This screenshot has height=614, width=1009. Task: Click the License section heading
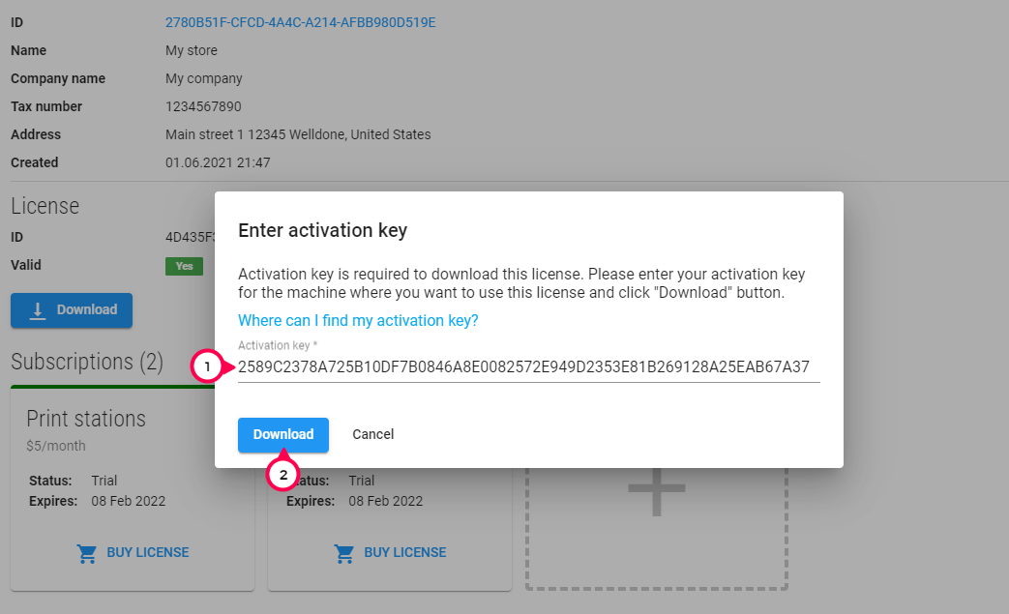(x=45, y=206)
